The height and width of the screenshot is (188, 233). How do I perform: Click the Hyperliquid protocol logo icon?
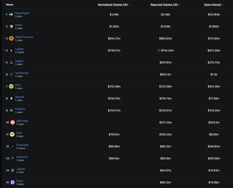tap(11, 14)
